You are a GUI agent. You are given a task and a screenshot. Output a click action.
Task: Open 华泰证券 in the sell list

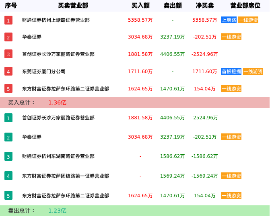(x=32, y=137)
